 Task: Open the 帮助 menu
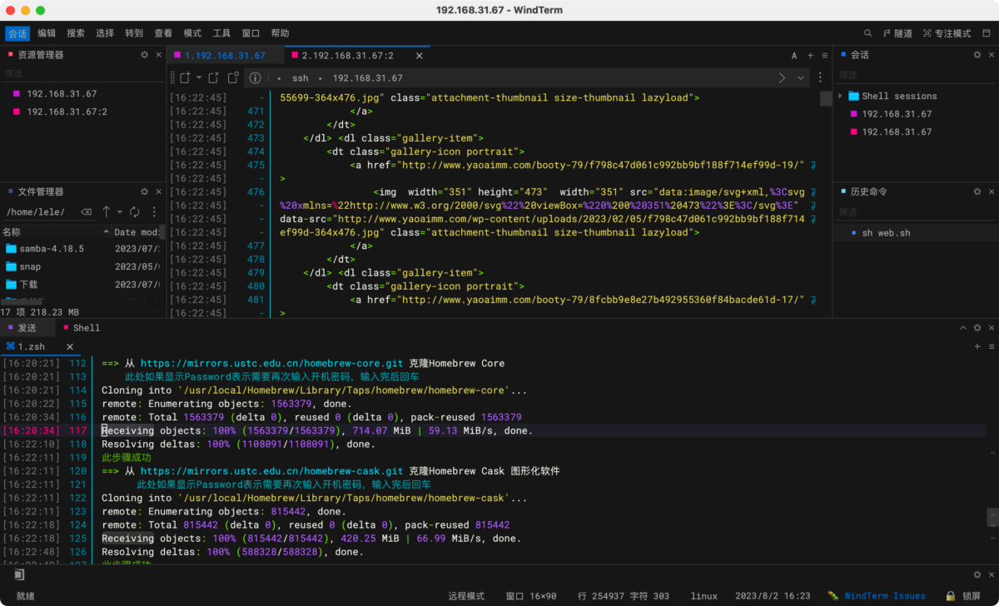coord(280,33)
